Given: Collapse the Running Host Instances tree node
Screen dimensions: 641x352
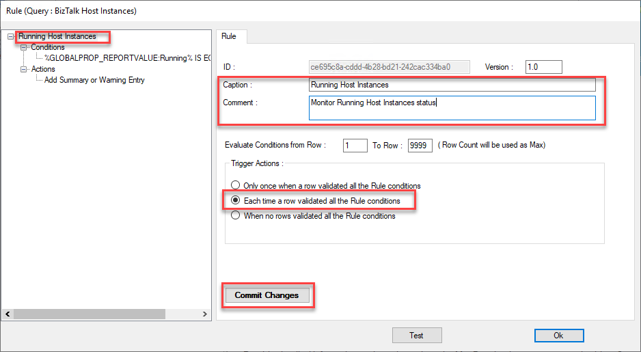Looking at the screenshot, I should 11,37.
